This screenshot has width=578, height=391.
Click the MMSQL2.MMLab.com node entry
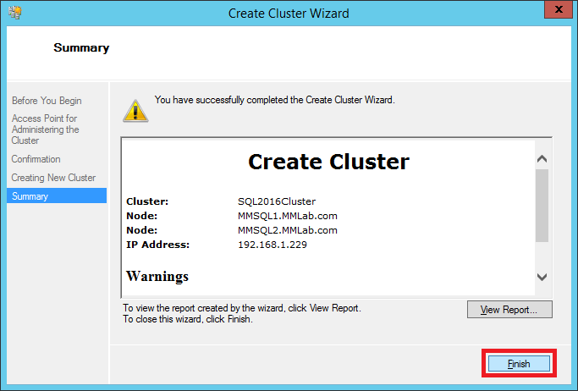(x=287, y=230)
